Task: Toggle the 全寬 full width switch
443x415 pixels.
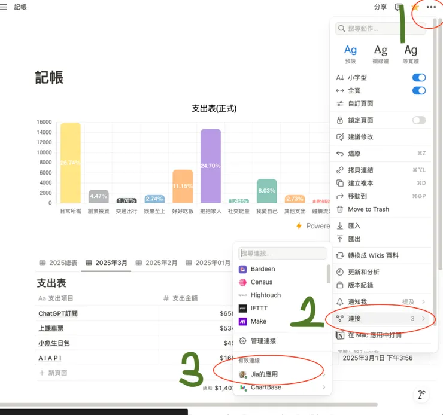Action: (419, 90)
